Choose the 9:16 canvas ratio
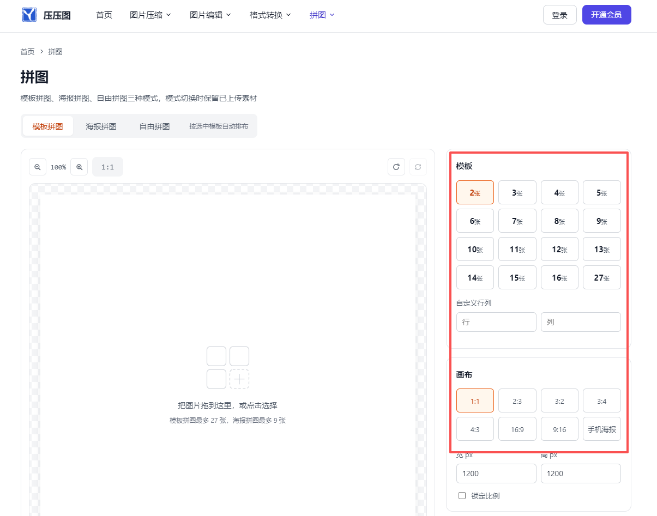The width and height of the screenshot is (657, 516). point(559,429)
